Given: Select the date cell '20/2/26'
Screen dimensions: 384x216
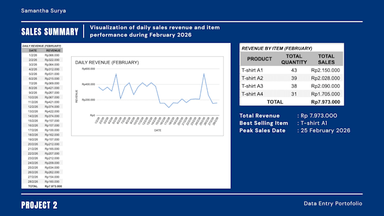Looking at the screenshot, I should coord(33,144).
